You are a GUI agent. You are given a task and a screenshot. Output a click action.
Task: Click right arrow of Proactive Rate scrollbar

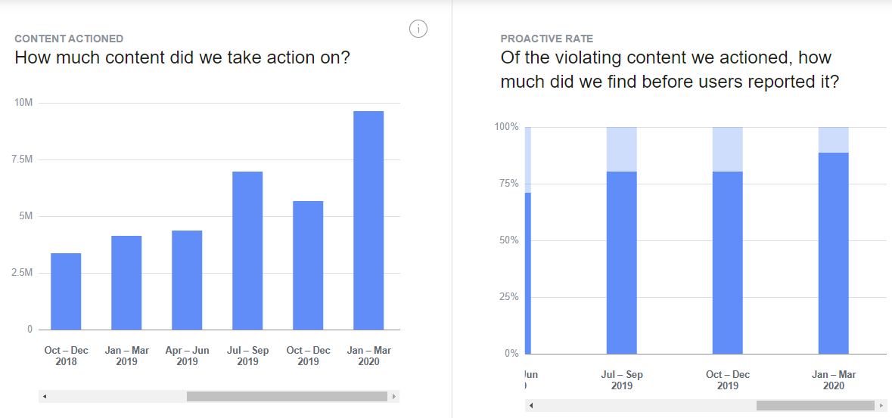pyautogui.click(x=881, y=406)
